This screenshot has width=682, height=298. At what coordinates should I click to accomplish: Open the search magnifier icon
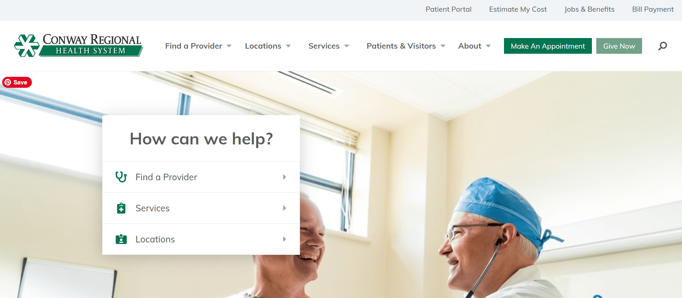(662, 46)
